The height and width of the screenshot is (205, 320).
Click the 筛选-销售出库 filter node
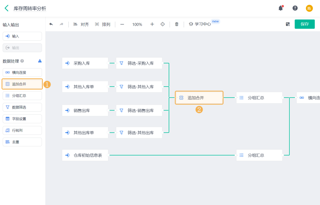tap(139, 110)
